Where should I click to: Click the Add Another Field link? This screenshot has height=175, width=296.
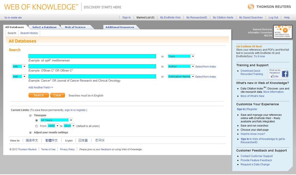[41, 87]
